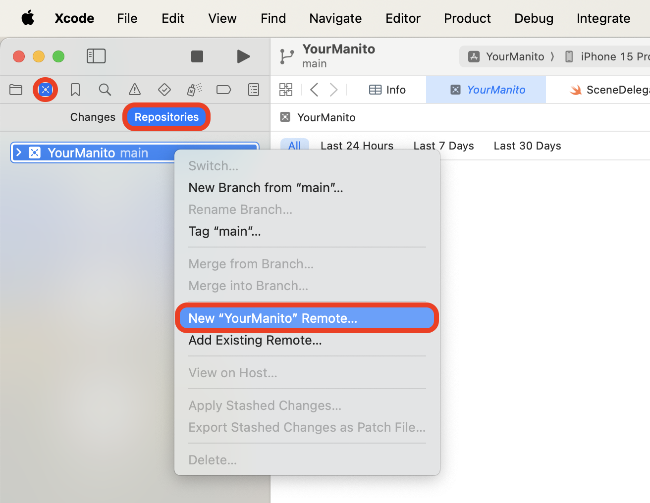Viewport: 650px width, 503px height.
Task: Toggle the navigator sidebar visibility
Action: pyautogui.click(x=96, y=56)
